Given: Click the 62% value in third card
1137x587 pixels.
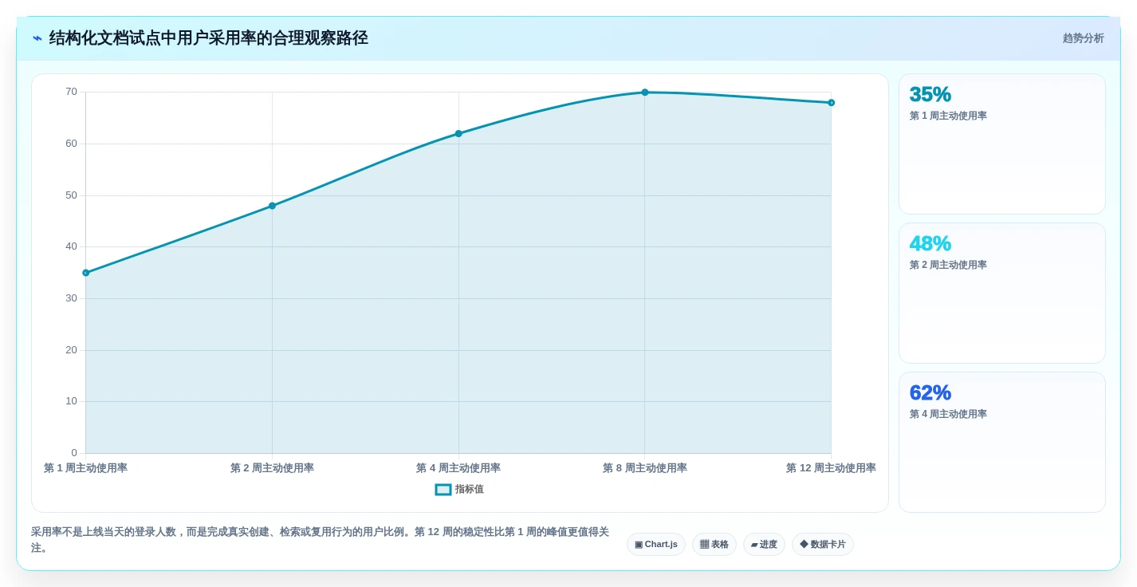Looking at the screenshot, I should (930, 392).
